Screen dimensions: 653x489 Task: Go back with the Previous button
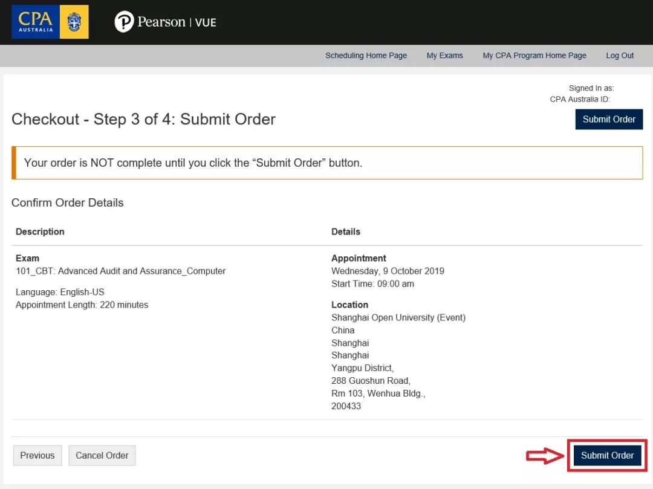pos(37,456)
